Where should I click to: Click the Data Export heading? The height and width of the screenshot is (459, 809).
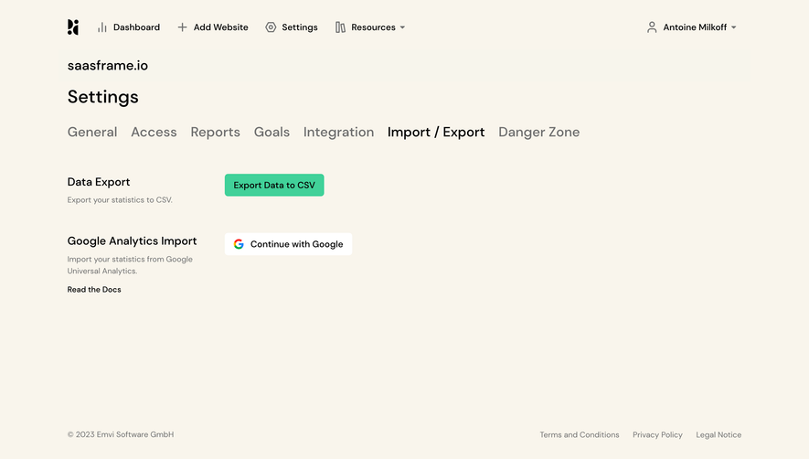click(x=99, y=182)
